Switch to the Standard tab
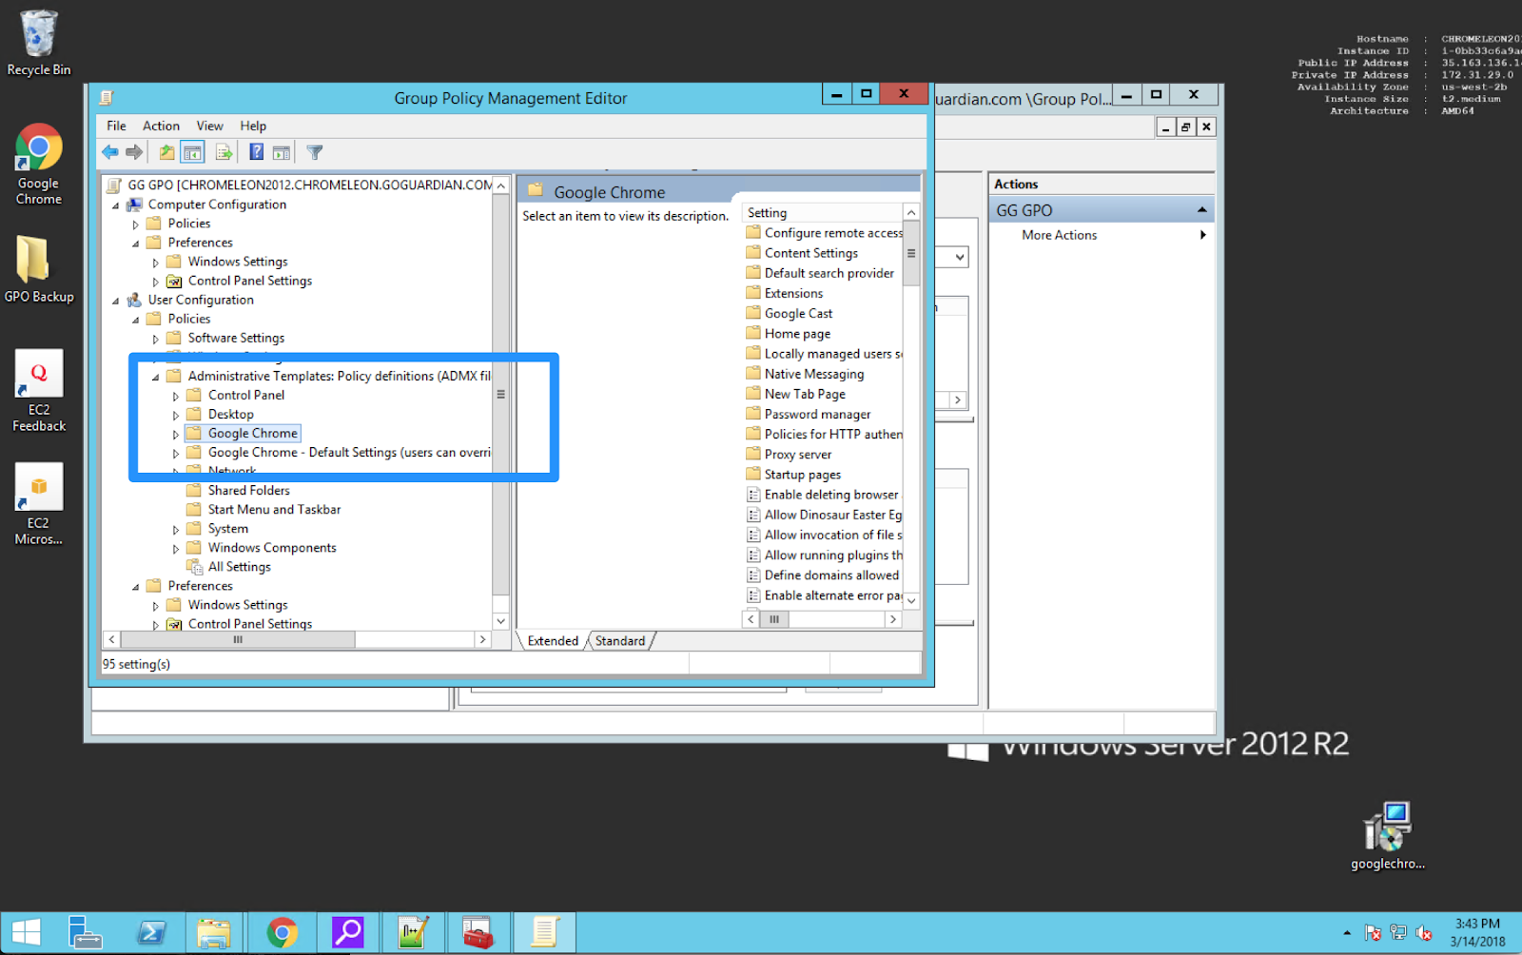Viewport: 1522px width, 955px height. click(x=619, y=641)
